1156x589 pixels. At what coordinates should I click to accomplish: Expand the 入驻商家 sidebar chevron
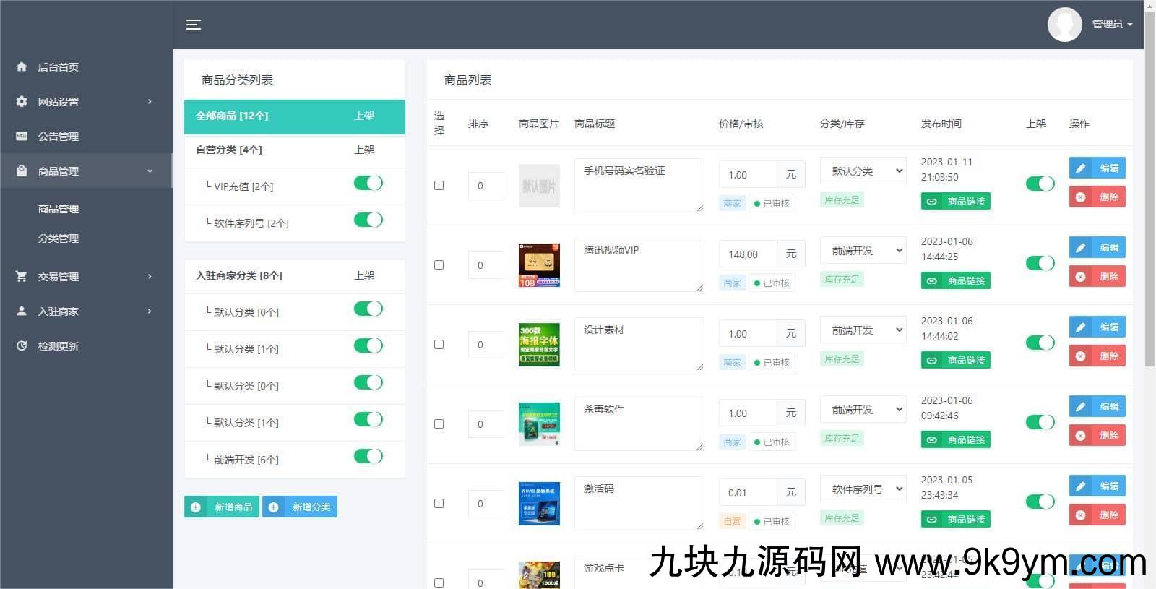pyautogui.click(x=150, y=311)
